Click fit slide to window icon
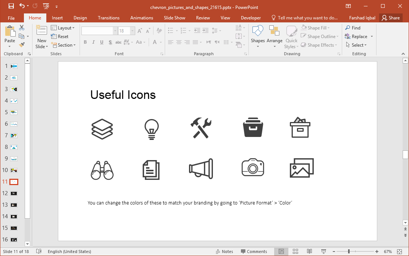The image size is (409, 256). (399, 252)
